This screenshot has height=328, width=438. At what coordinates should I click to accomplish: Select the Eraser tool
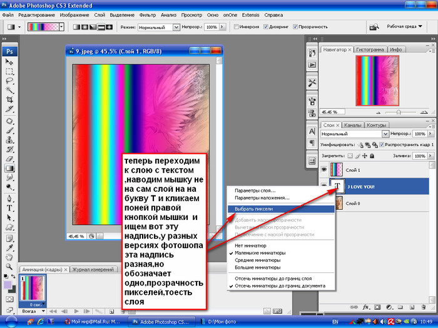[x=9, y=159]
